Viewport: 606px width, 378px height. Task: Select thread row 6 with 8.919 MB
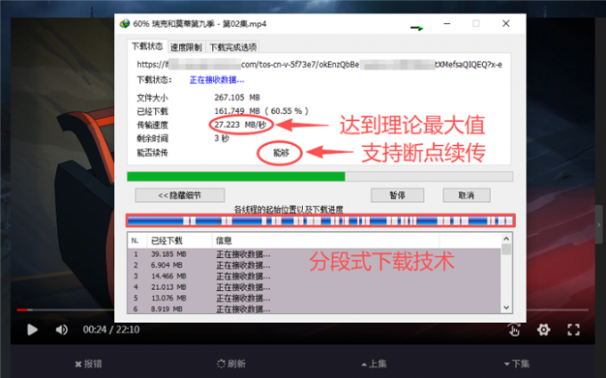pyautogui.click(x=314, y=309)
